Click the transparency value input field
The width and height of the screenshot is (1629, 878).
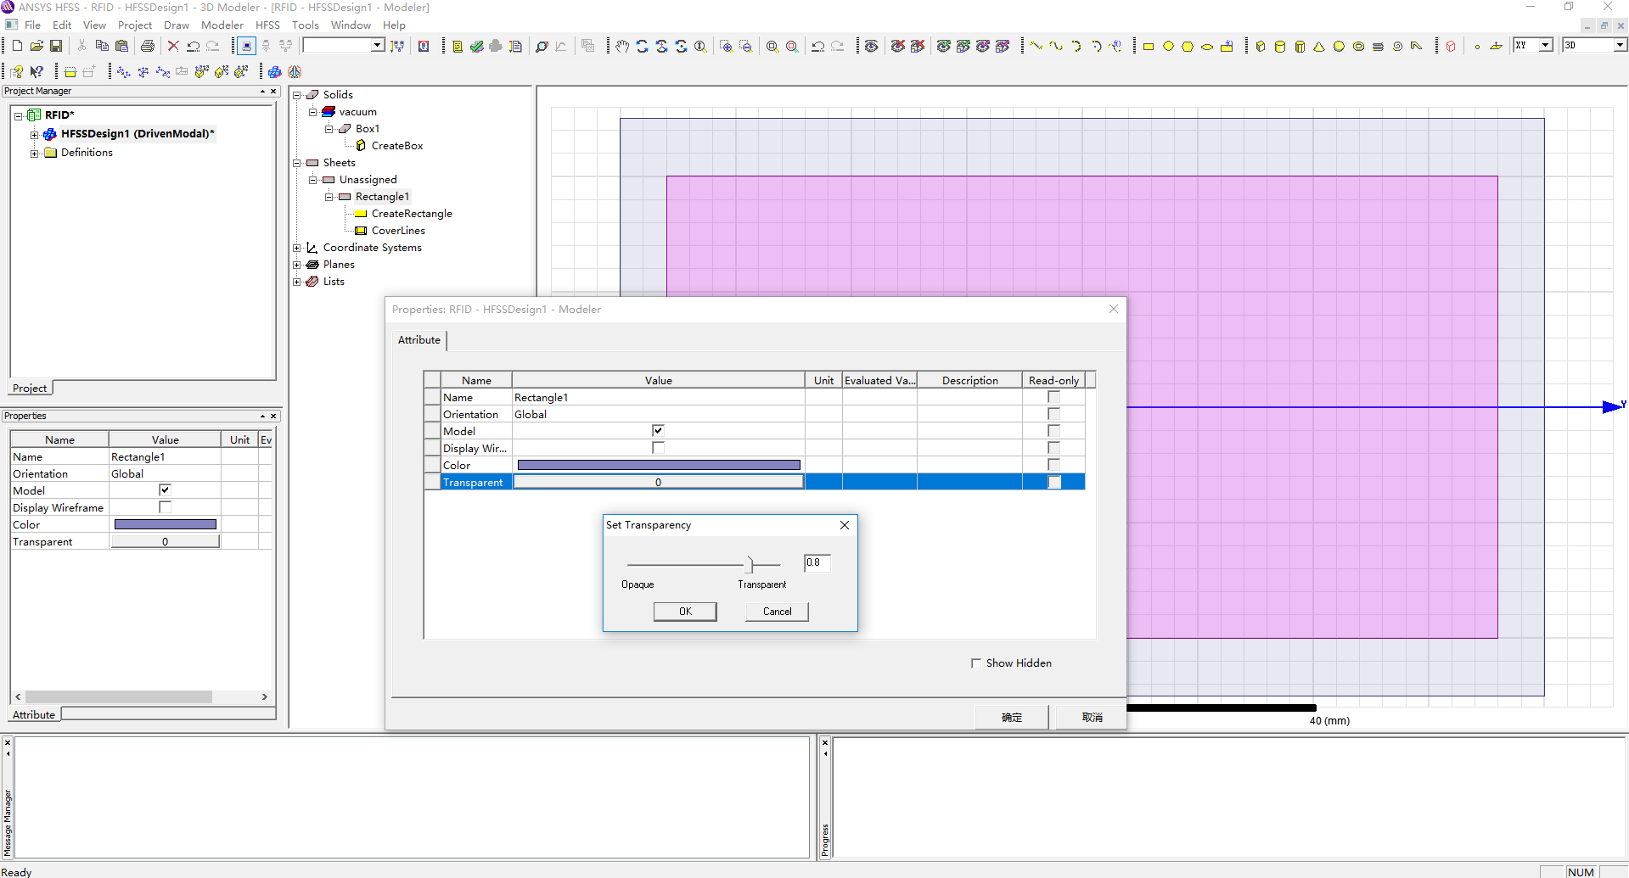(x=817, y=562)
